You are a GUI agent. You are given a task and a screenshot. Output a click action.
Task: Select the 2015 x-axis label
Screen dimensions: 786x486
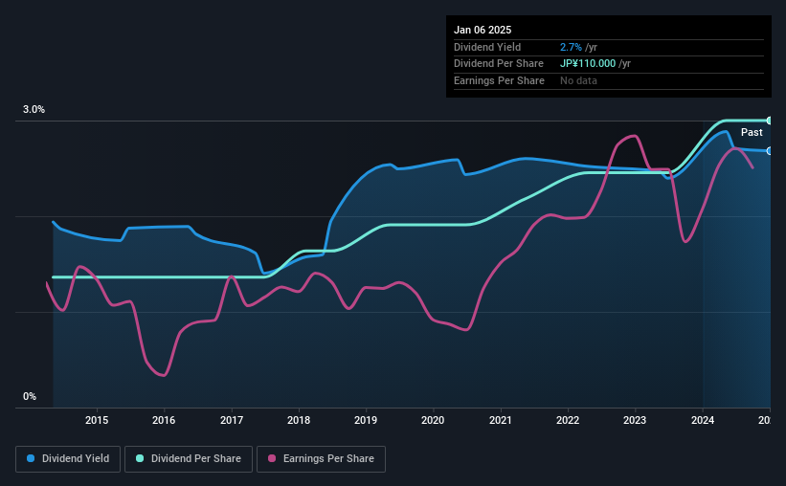pyautogui.click(x=97, y=420)
